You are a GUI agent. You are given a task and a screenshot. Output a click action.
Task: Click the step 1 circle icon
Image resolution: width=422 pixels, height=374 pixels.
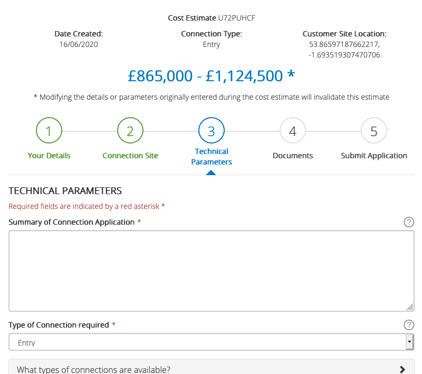point(49,131)
